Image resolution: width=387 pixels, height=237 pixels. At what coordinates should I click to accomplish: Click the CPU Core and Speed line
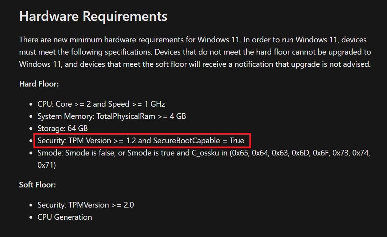click(x=101, y=104)
